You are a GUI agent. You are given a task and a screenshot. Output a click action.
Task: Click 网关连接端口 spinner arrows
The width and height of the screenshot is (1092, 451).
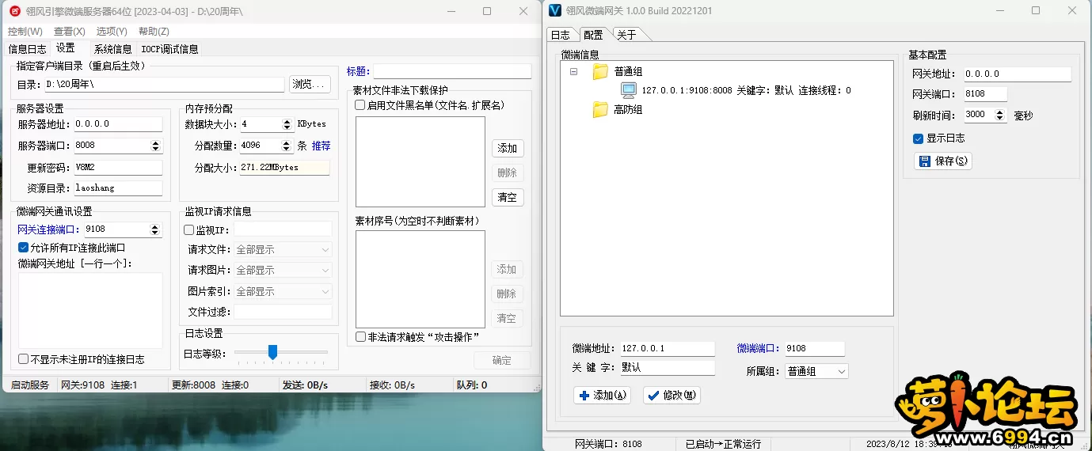click(x=155, y=229)
